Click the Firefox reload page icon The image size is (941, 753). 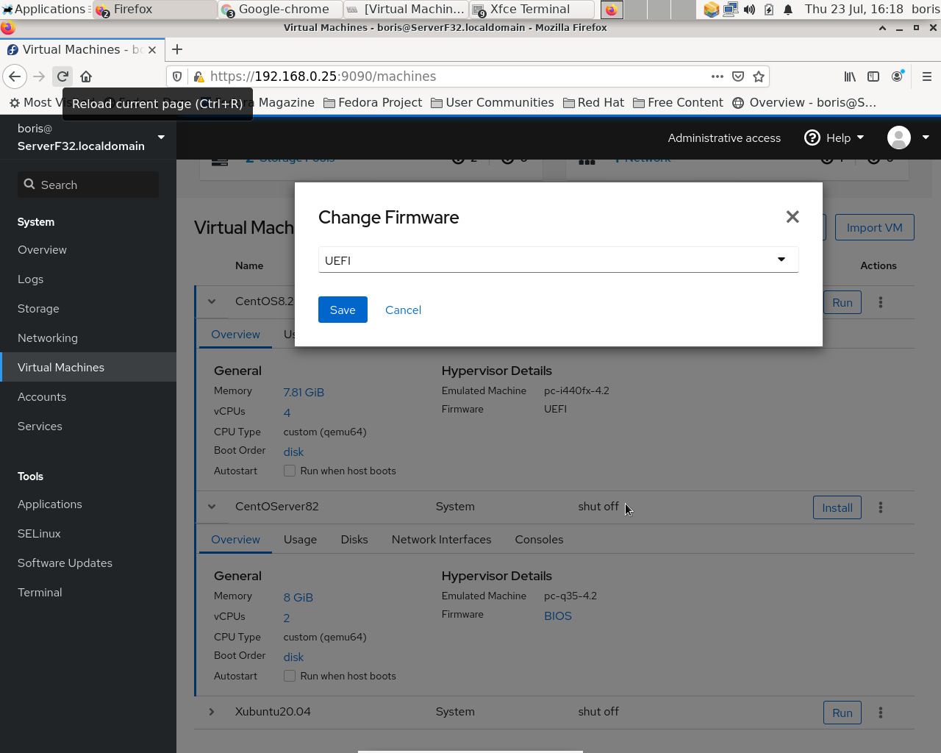(x=62, y=76)
